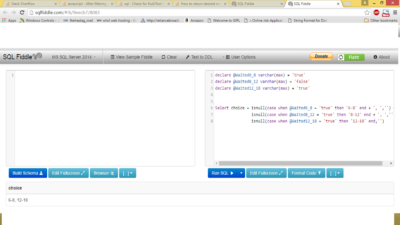Open a new browser tab

coord(348,4)
